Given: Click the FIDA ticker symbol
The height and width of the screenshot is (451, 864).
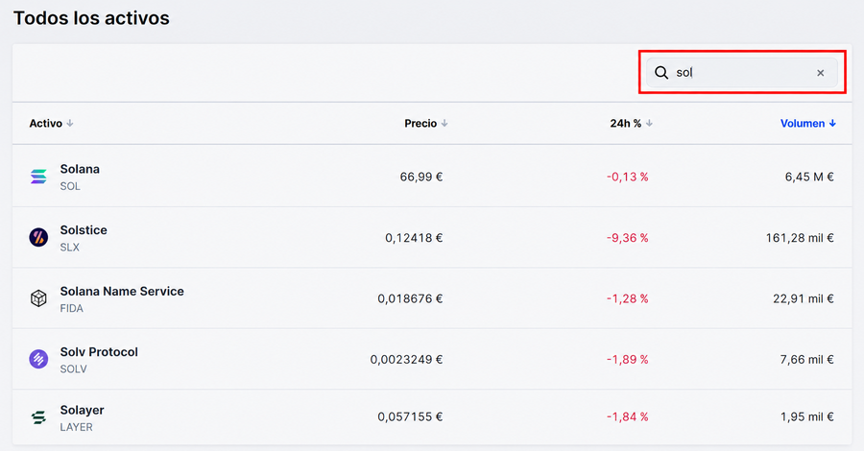Looking at the screenshot, I should (72, 308).
